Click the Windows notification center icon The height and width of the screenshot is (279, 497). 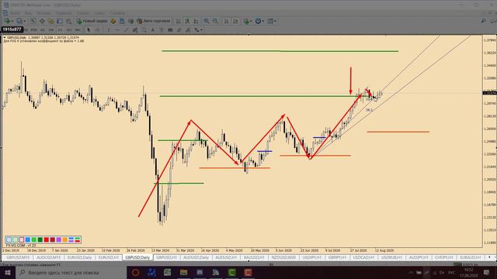(x=487, y=272)
